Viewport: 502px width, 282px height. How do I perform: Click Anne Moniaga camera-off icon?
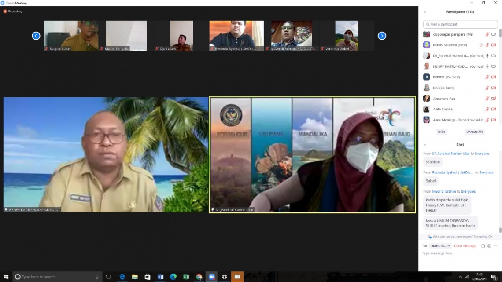coord(494,120)
